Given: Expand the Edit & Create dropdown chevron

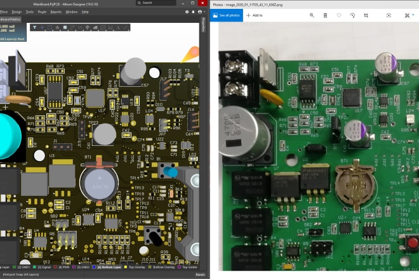Looking at the screenshot, I should 413,15.
